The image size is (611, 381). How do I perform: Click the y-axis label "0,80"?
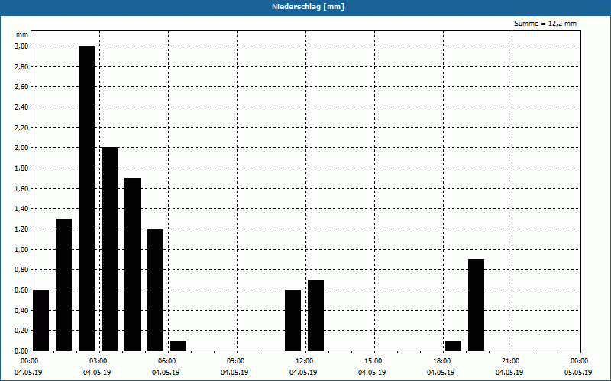click(21, 270)
